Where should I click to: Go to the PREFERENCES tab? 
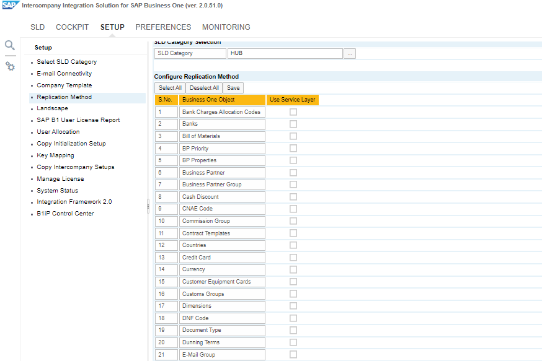click(163, 27)
